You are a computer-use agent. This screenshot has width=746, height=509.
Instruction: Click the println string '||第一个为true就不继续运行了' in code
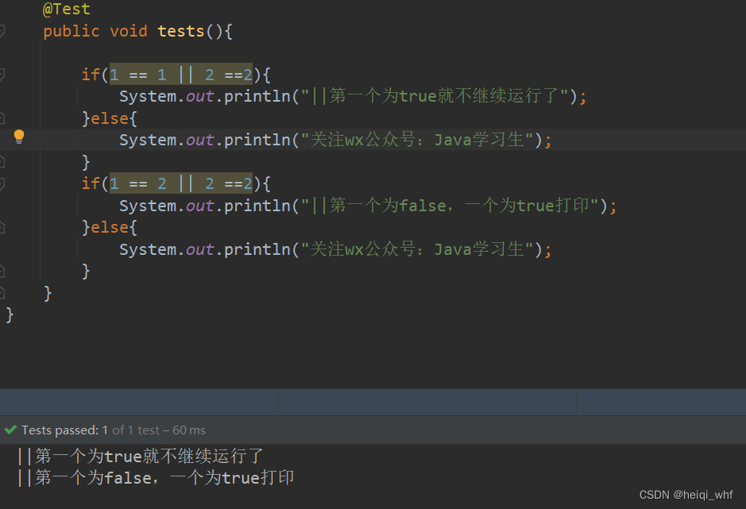[x=435, y=96]
